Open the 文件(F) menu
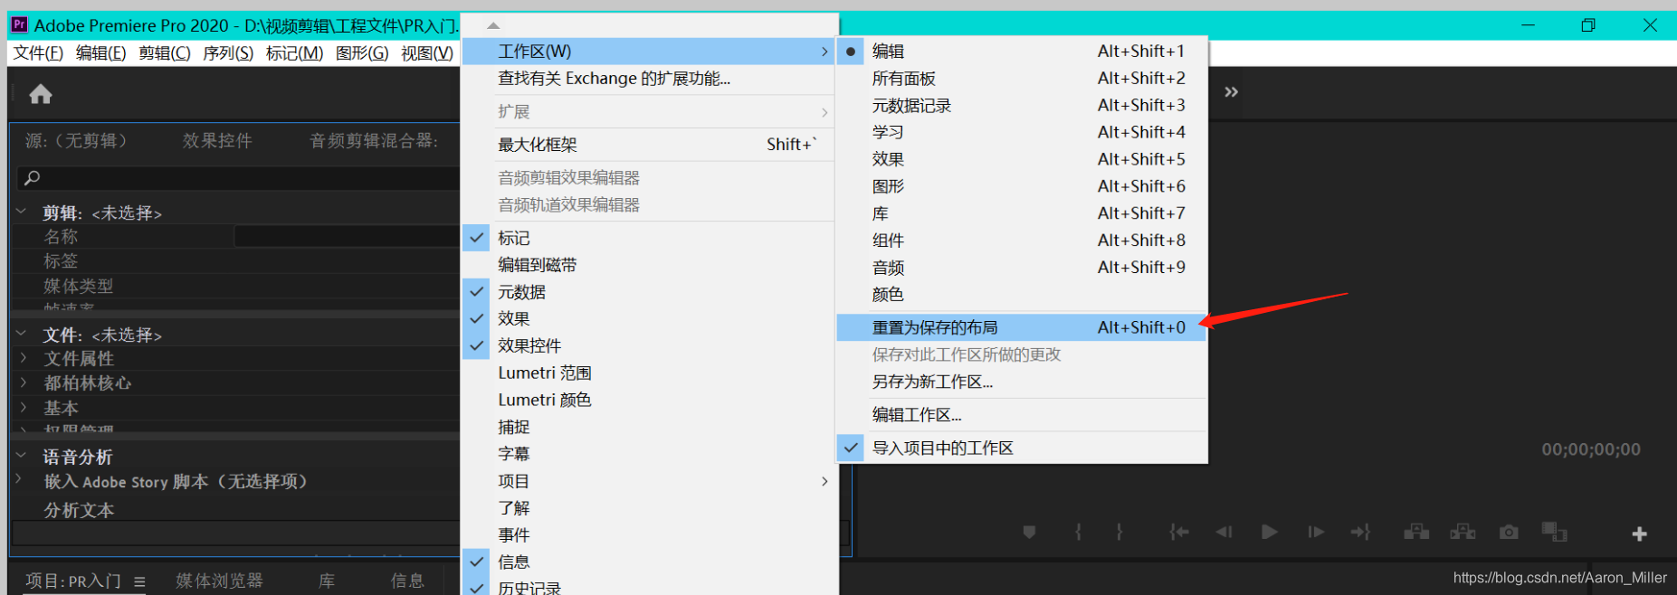 [x=38, y=53]
